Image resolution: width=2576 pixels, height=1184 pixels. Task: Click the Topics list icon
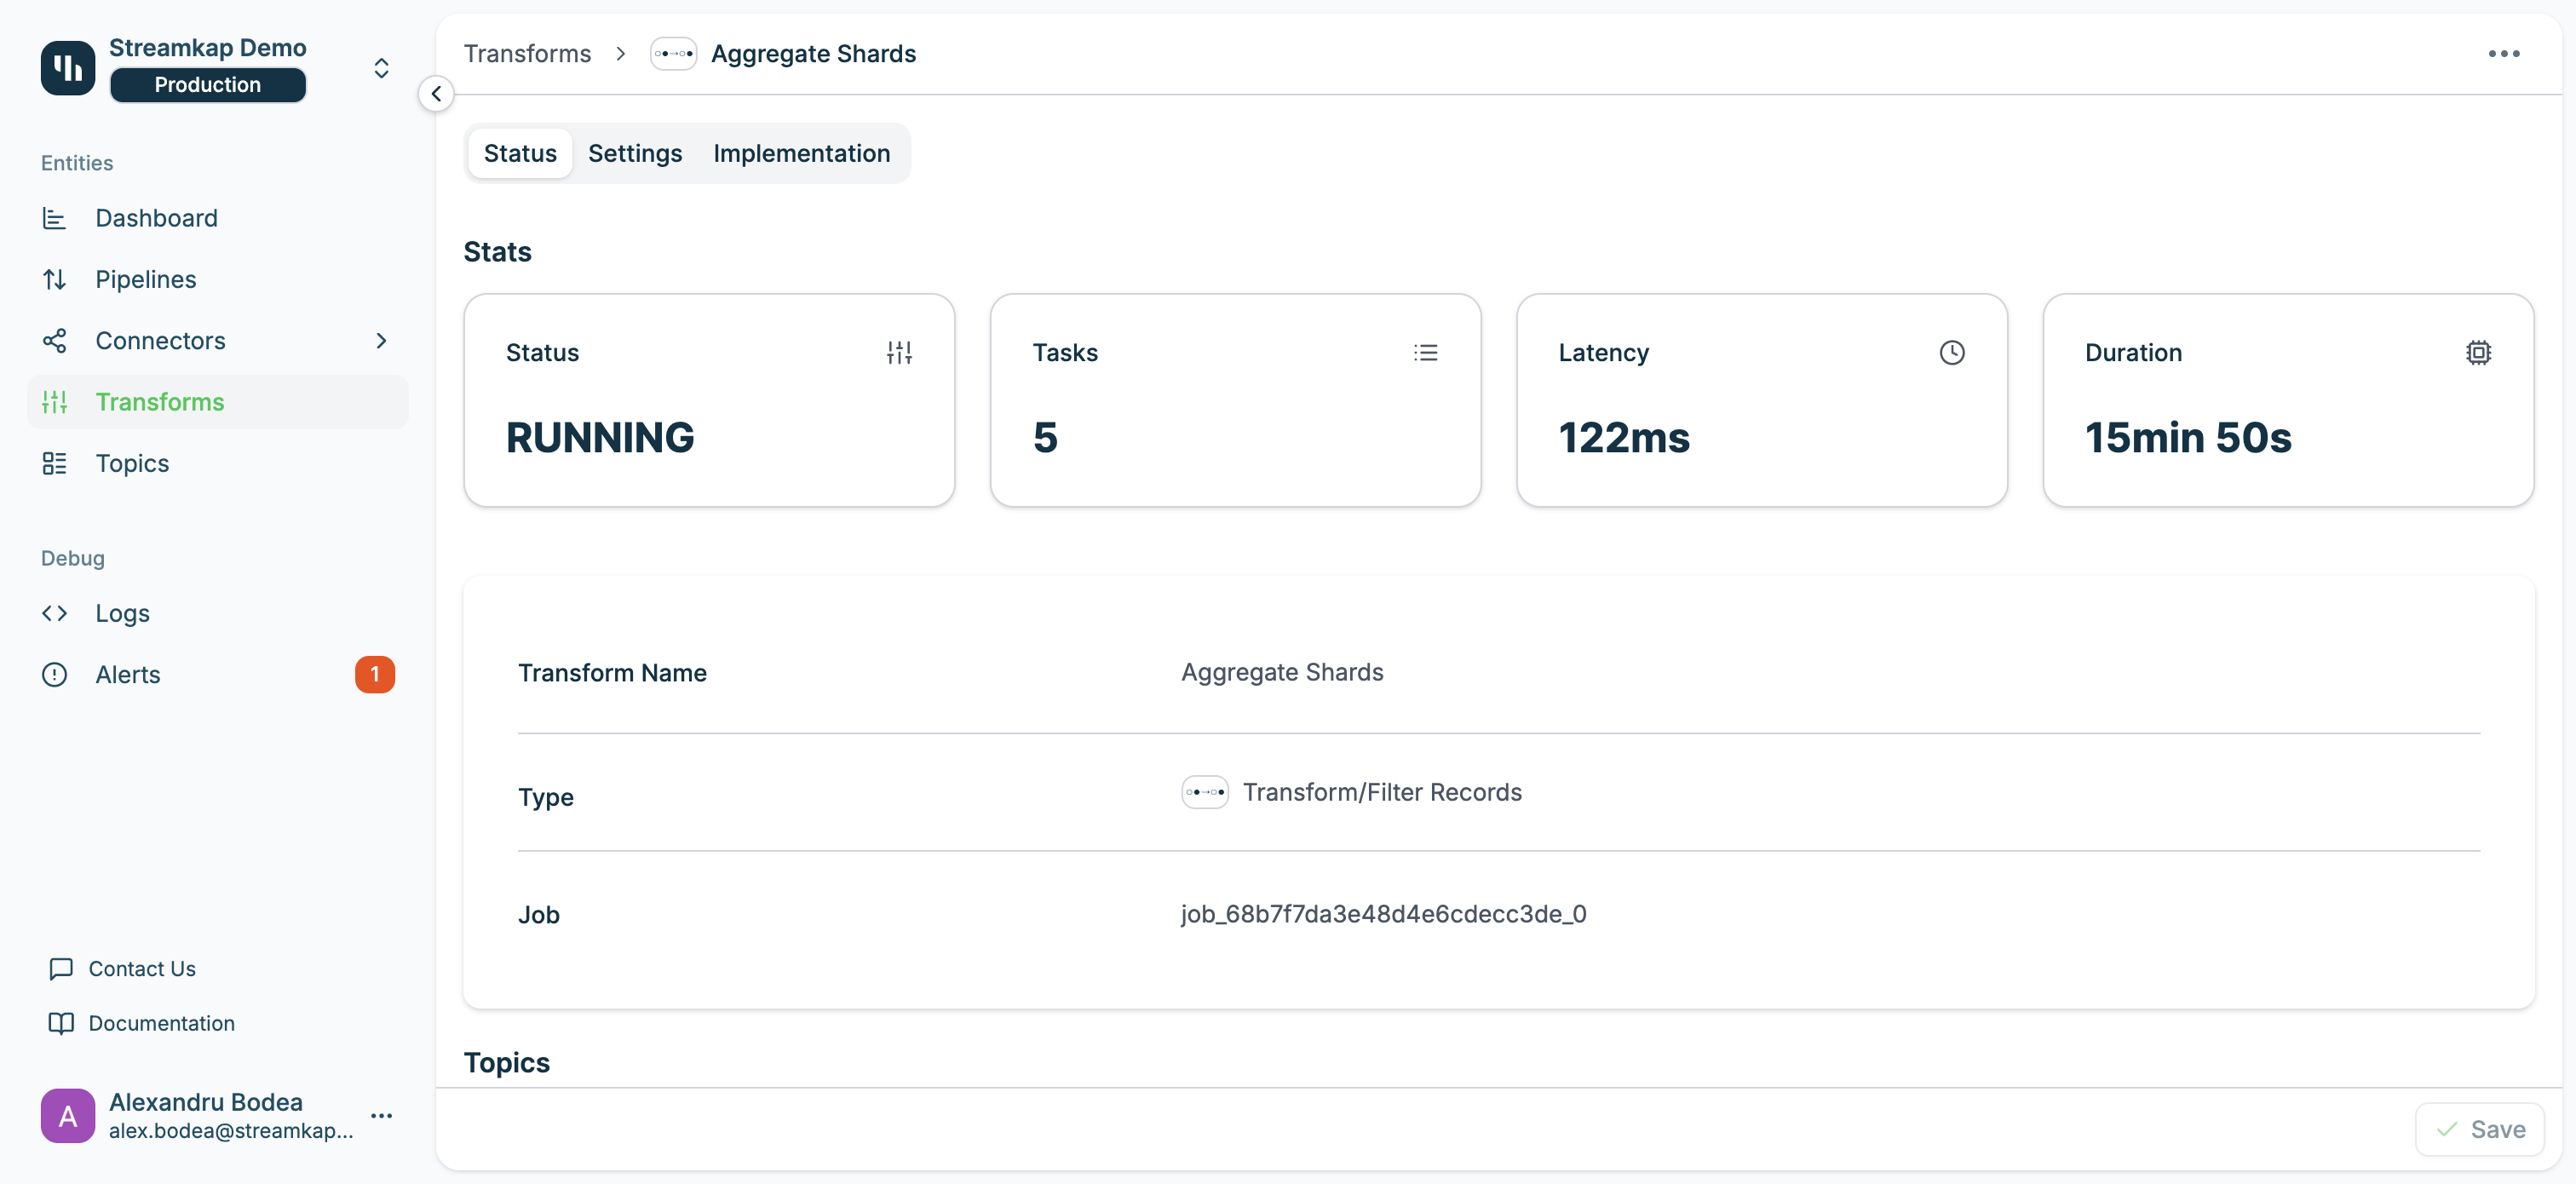tap(54, 463)
